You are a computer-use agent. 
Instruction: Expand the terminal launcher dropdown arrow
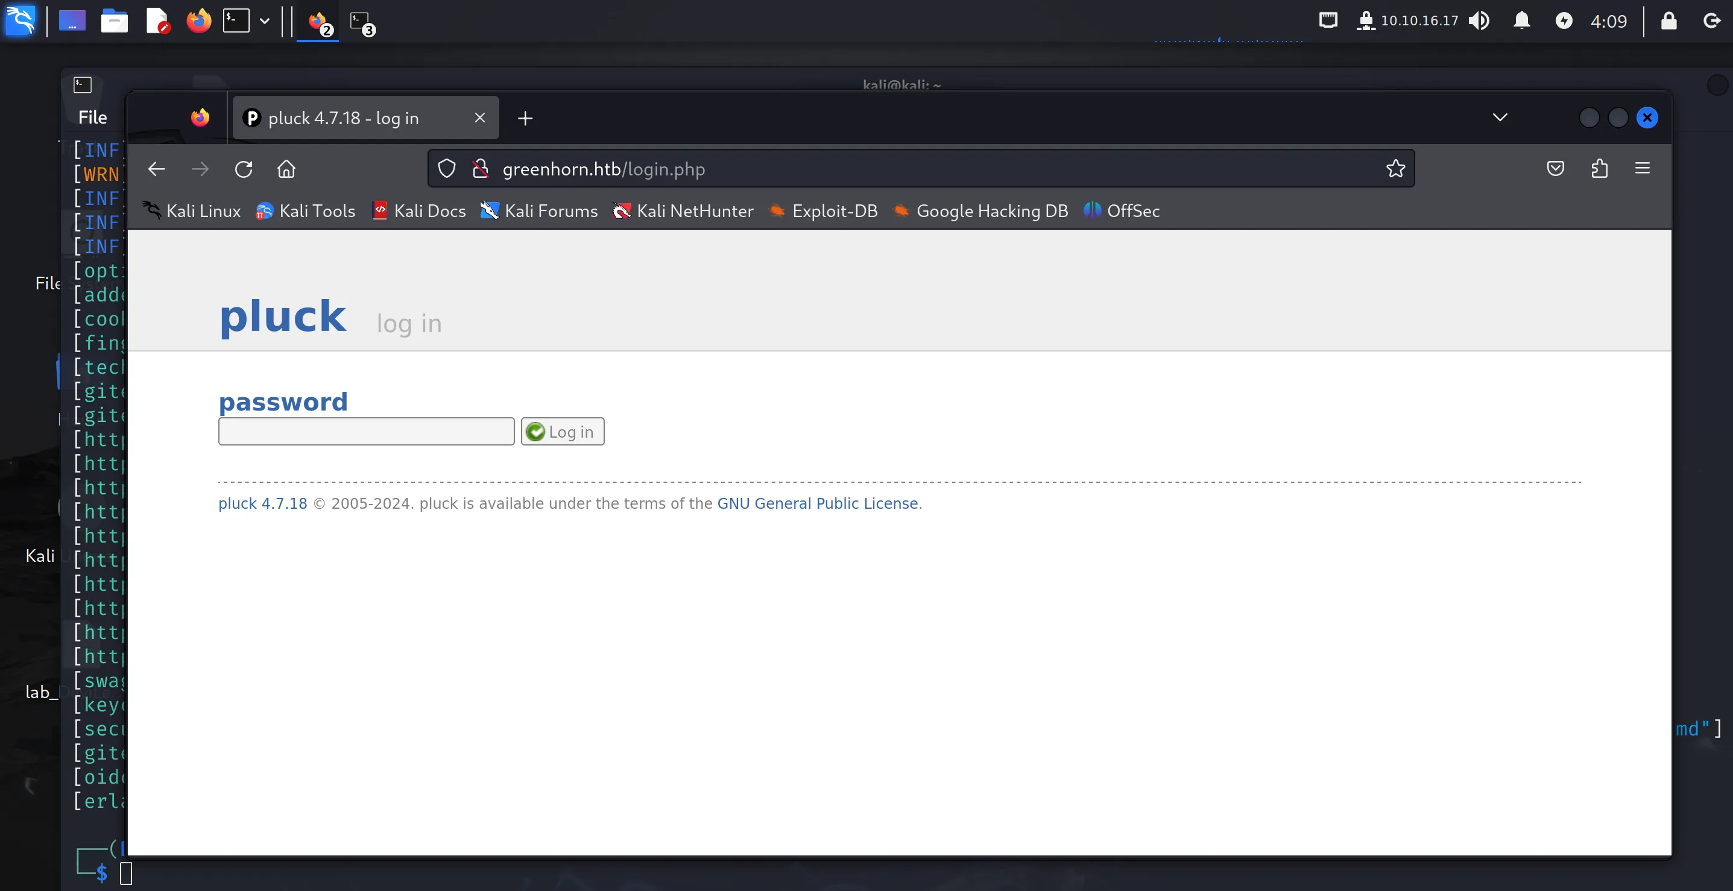pos(265,21)
